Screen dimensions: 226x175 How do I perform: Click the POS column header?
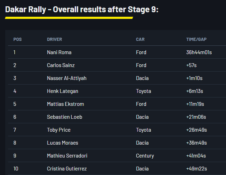17,39
